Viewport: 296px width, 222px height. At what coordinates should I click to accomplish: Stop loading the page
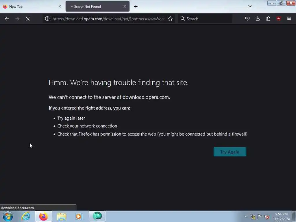tap(28, 19)
